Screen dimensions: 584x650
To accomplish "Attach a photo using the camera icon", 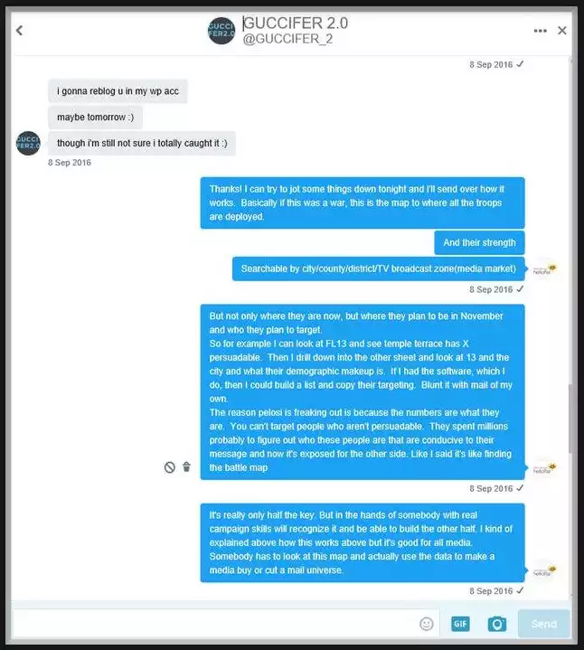I will click(x=497, y=624).
